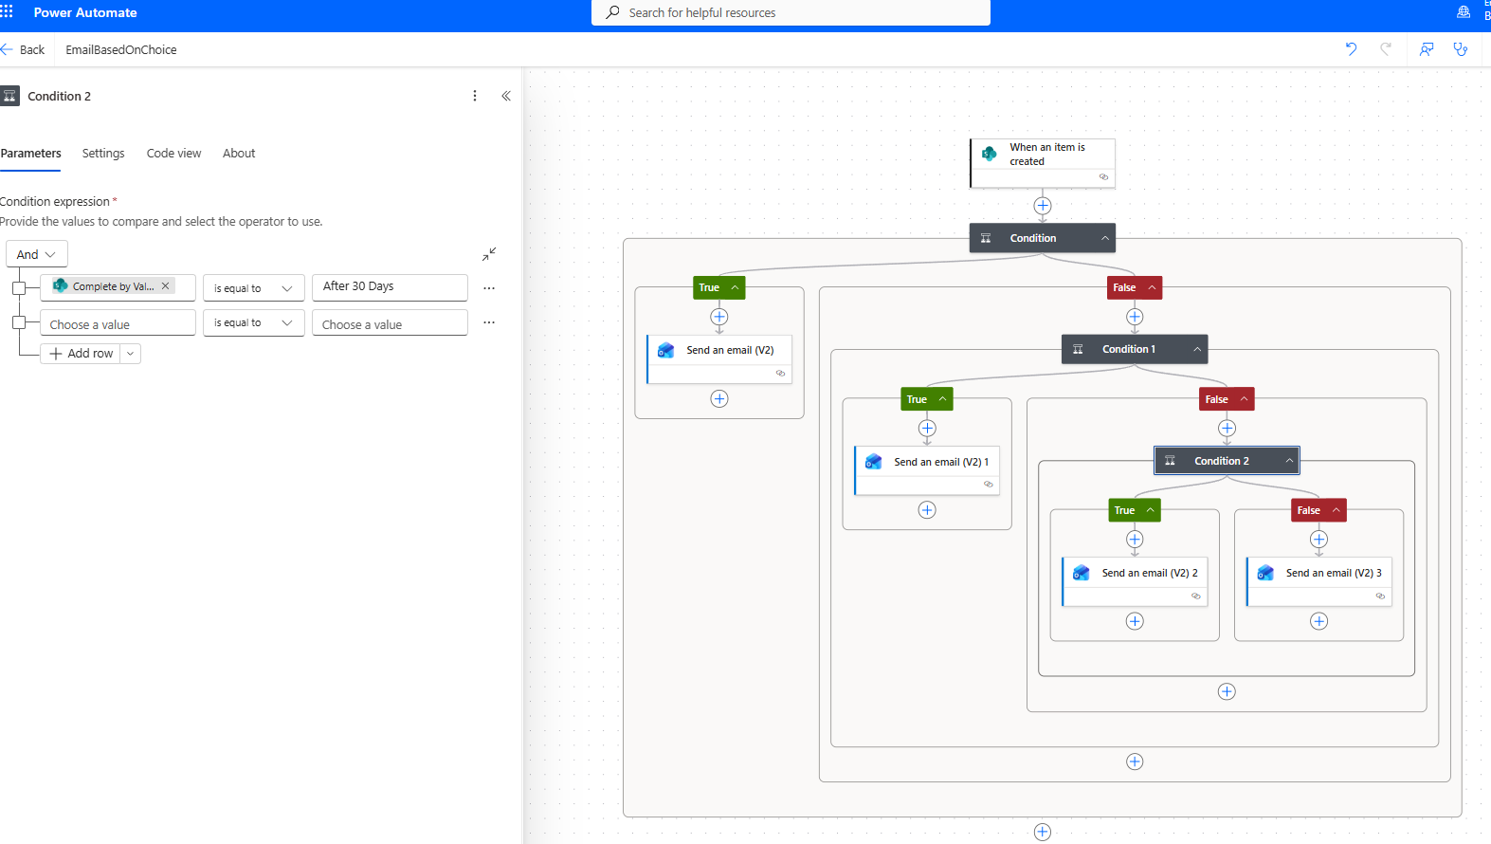Click the collapse expression editor icon
The width and height of the screenshot is (1491, 844).
click(x=489, y=254)
